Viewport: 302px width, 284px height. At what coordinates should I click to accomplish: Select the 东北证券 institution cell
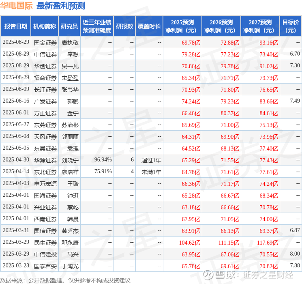(x=45, y=172)
